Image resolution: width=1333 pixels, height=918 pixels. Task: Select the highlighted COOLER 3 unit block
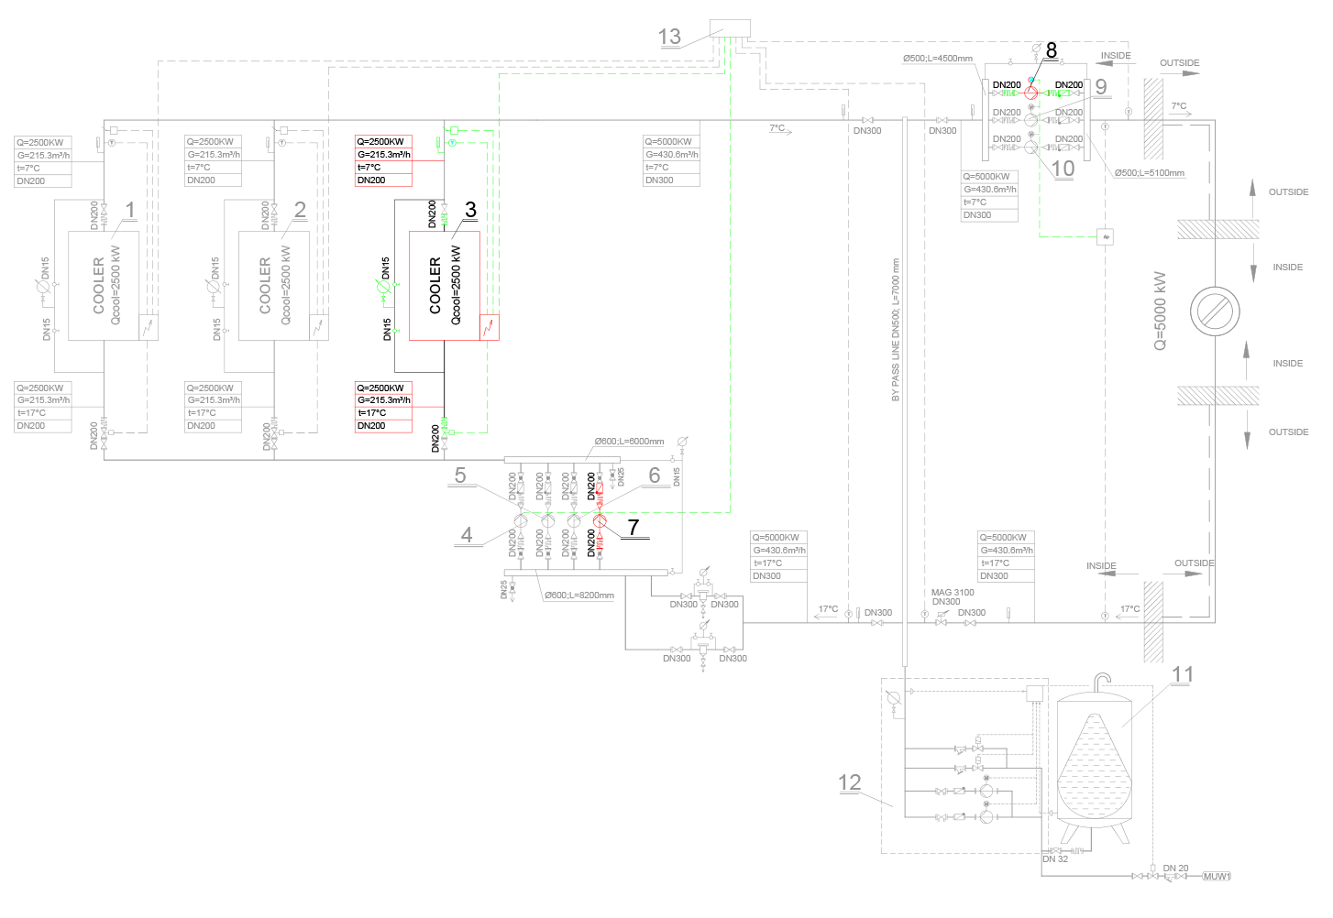point(444,285)
